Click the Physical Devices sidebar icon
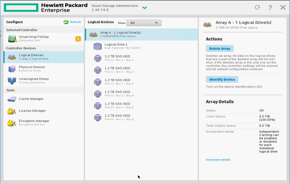290x183 pixels. coord(12,69)
